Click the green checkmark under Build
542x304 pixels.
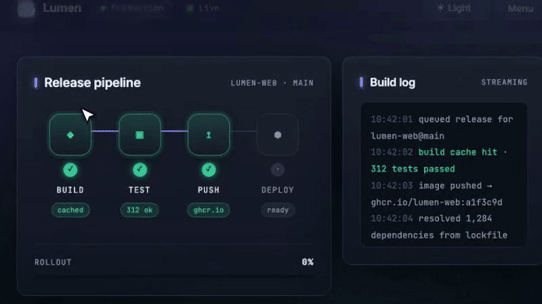click(x=70, y=170)
